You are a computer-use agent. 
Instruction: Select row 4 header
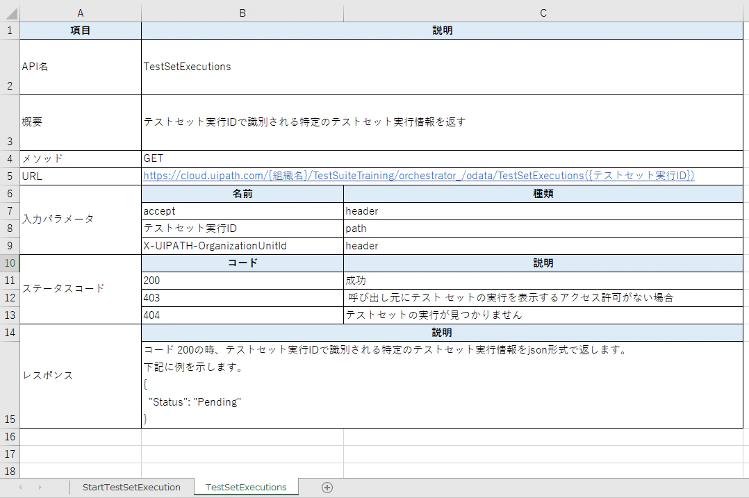pos(10,158)
